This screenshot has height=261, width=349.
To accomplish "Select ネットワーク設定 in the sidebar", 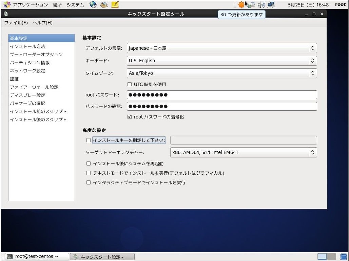I will click(27, 71).
